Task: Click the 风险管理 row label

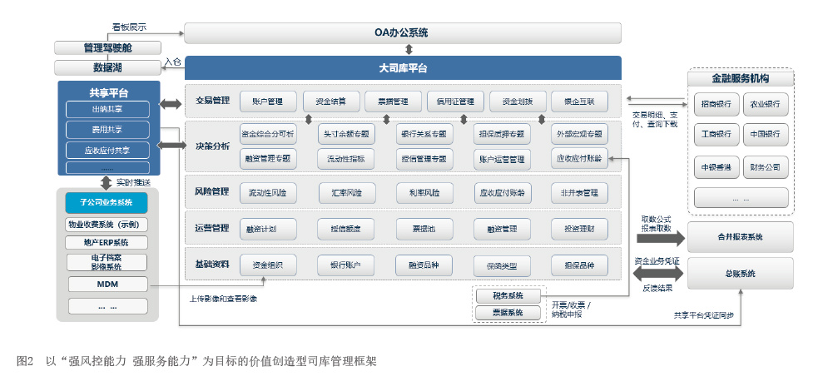Action: click(212, 192)
